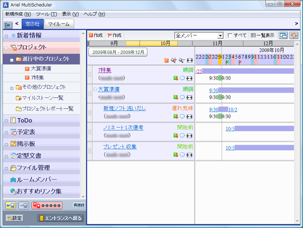This screenshot has width=303, height=228.
Task: Refresh the view with the orange refresh icon
Action: [x=294, y=35]
